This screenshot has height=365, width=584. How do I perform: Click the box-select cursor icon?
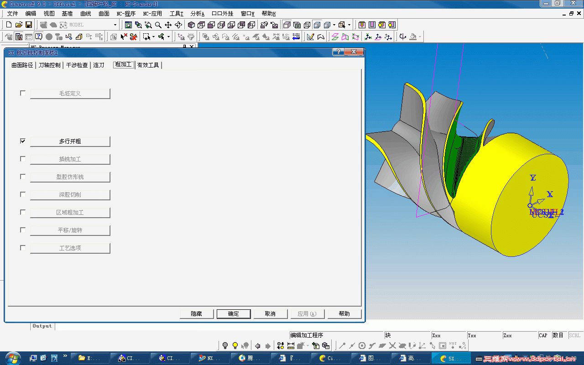pos(146,36)
